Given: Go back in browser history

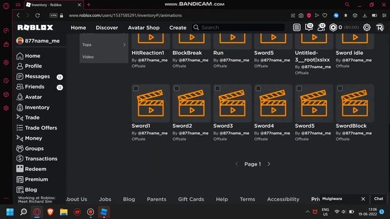Looking at the screenshot, I should point(18,15).
